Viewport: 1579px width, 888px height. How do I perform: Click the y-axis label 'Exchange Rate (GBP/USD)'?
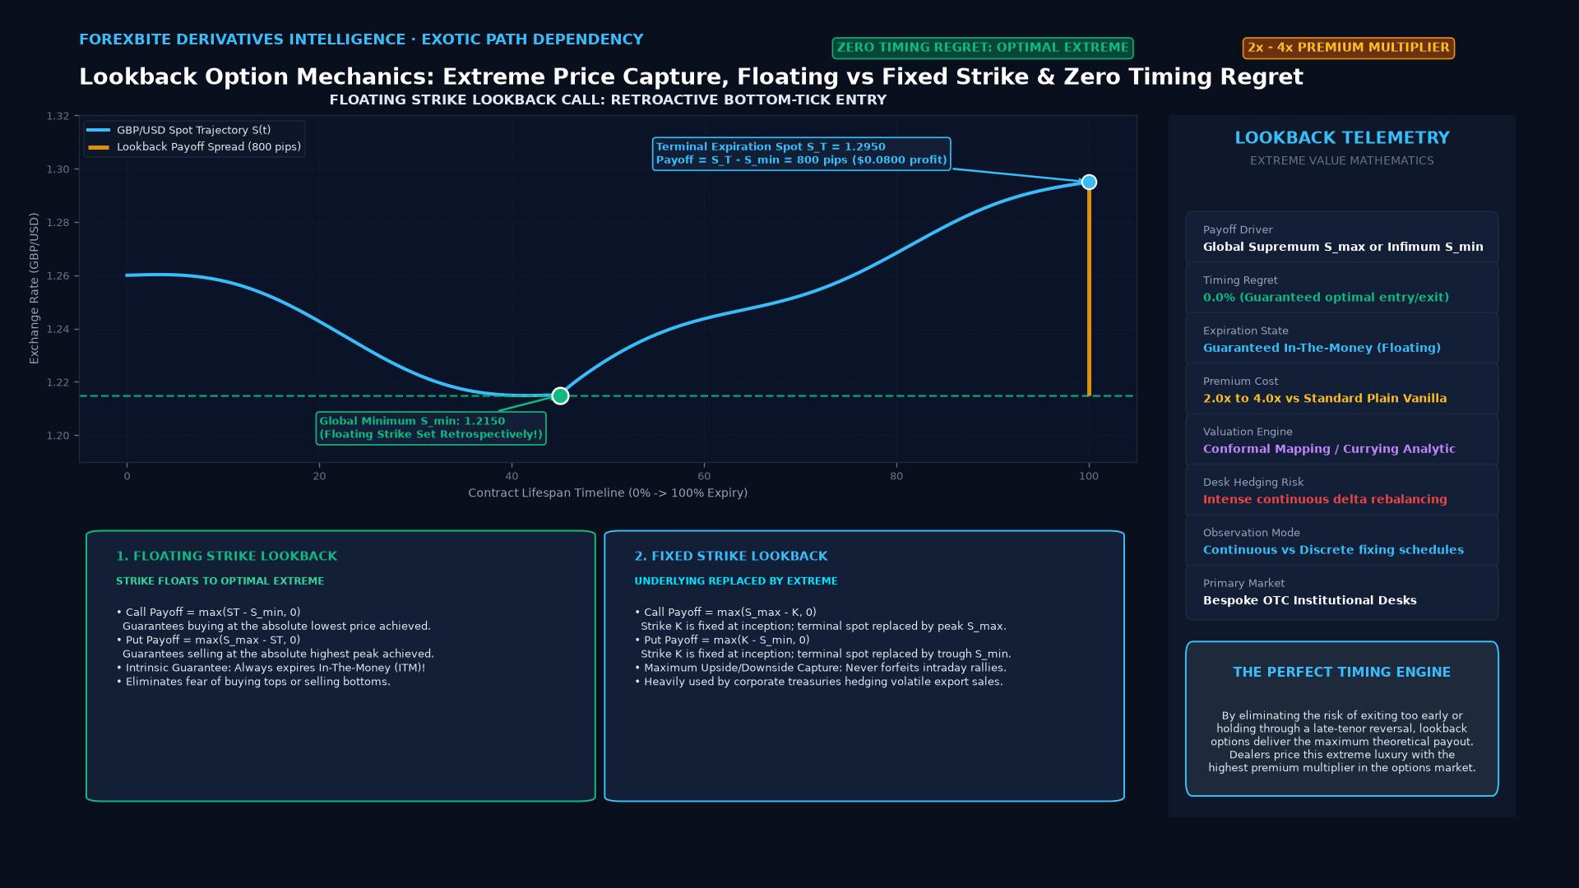pyautogui.click(x=34, y=289)
